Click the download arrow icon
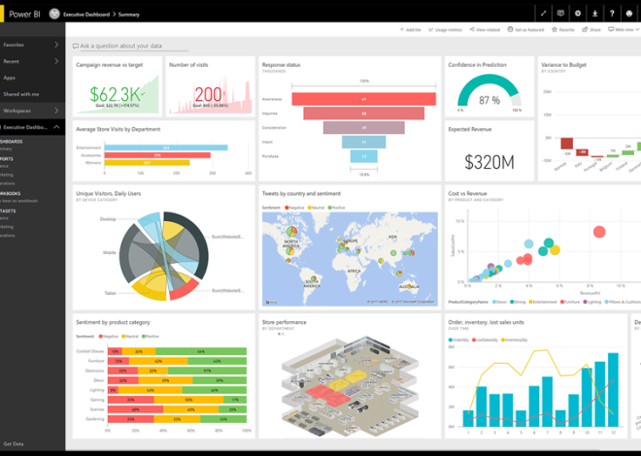Image resolution: width=641 pixels, height=456 pixels. 594,14
